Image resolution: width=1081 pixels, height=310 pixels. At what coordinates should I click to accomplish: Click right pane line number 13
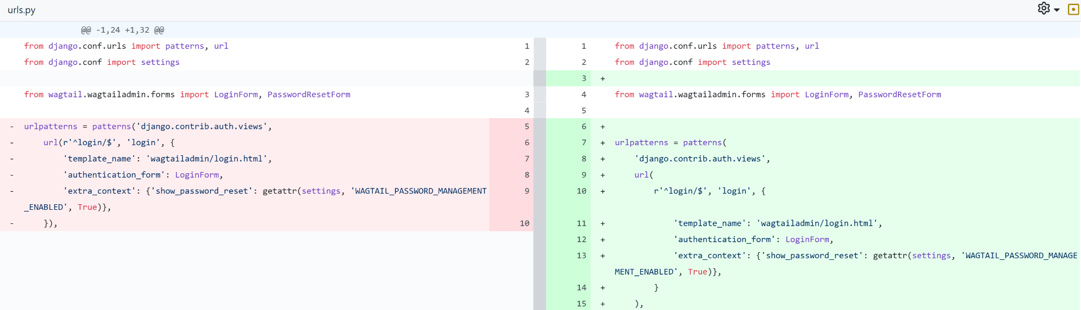(x=581, y=255)
